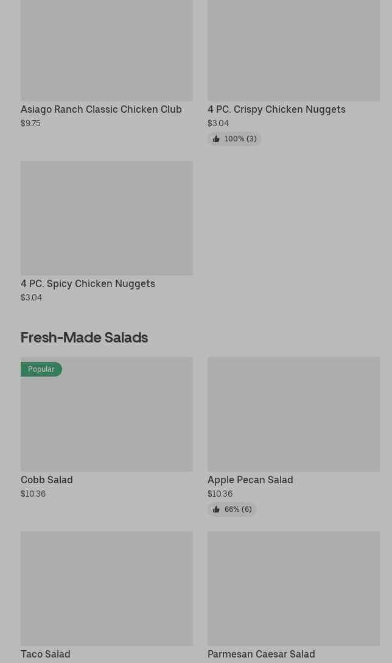Open Apple Pecan Salad item image
Screen dimensions: 392x663
coord(293,414)
